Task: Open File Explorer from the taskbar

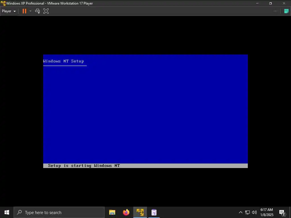Action: pyautogui.click(x=112, y=212)
